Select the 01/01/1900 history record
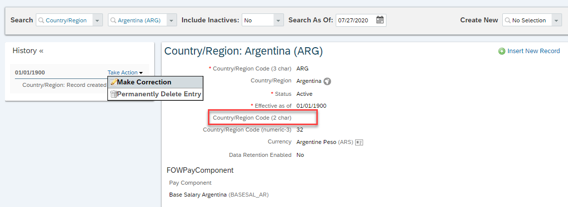 [30, 72]
